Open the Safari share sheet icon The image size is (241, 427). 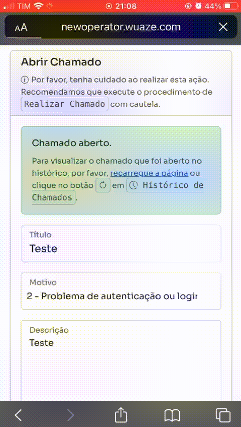tap(121, 415)
